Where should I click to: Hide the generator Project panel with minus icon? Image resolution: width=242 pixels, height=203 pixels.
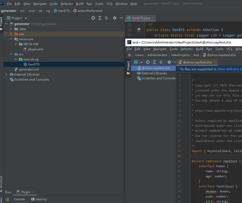tap(121, 18)
